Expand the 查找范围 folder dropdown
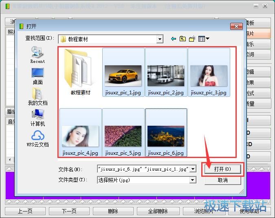The image size is (275, 218). coord(160,39)
